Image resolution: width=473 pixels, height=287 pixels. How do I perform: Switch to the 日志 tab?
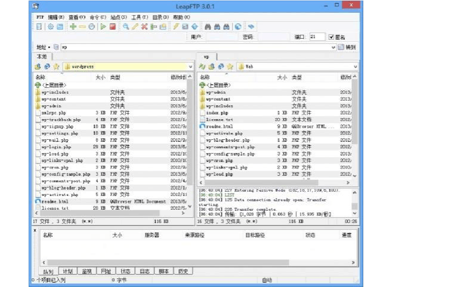pyautogui.click(x=144, y=271)
